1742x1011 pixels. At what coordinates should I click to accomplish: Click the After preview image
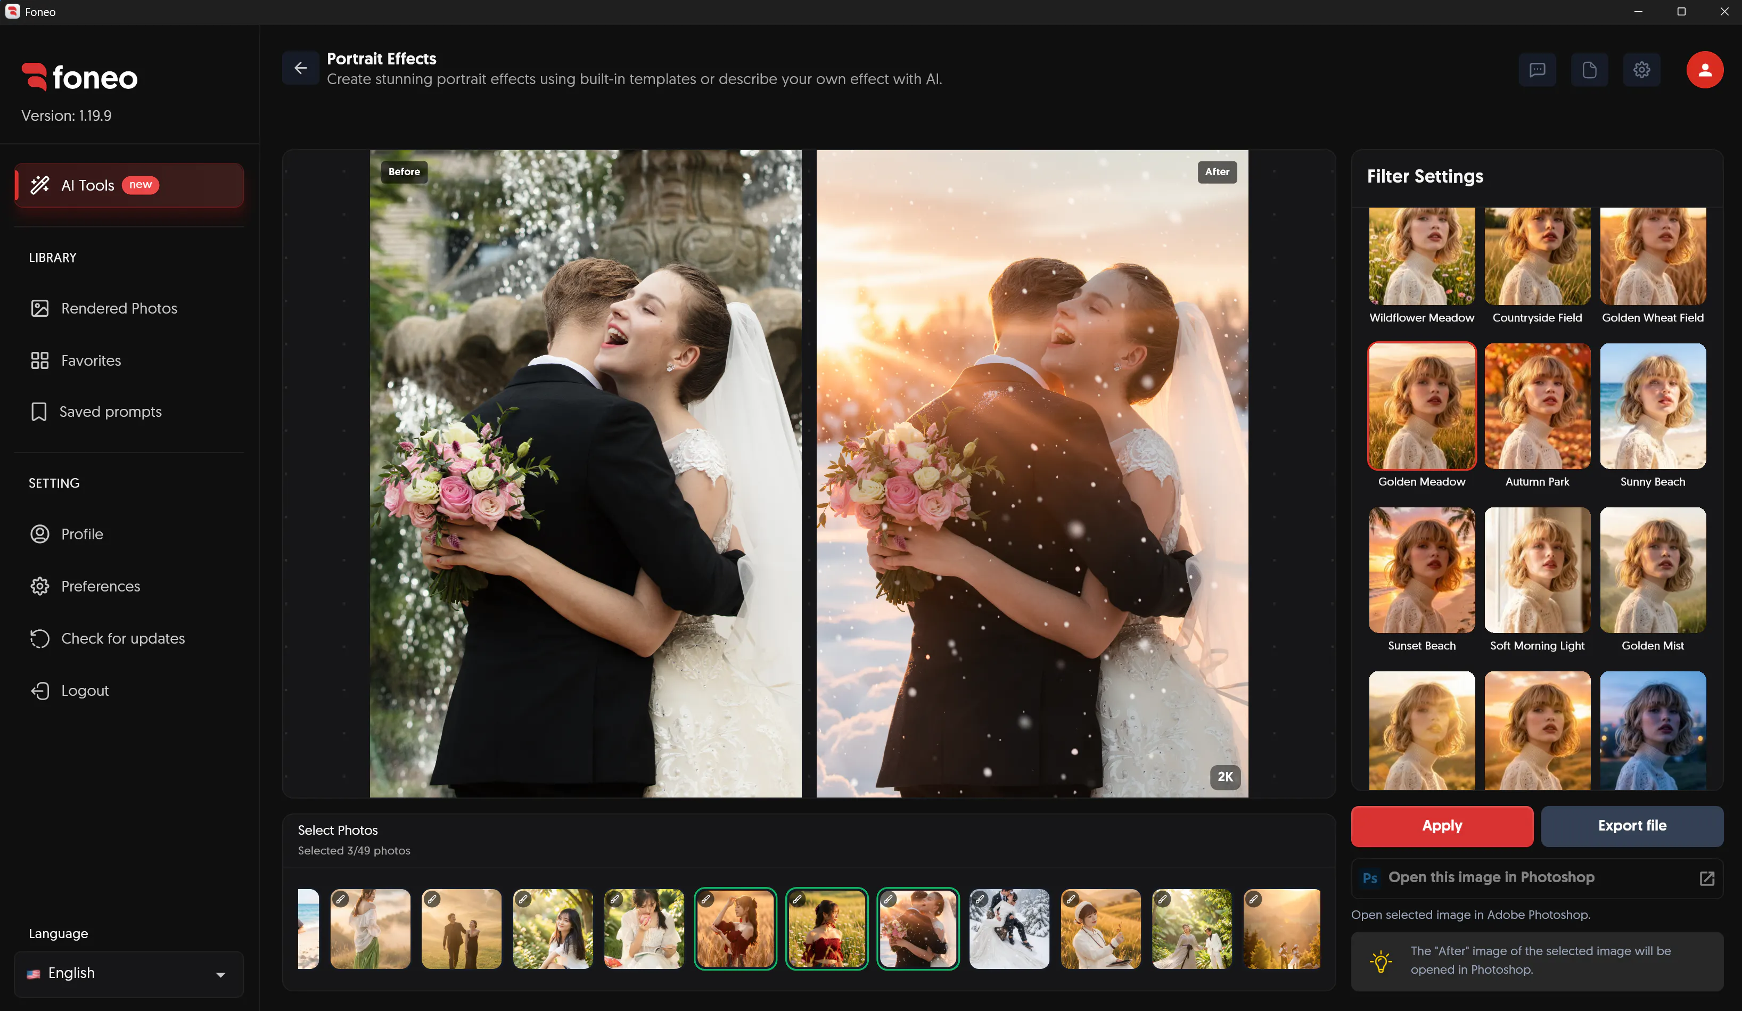(1032, 473)
